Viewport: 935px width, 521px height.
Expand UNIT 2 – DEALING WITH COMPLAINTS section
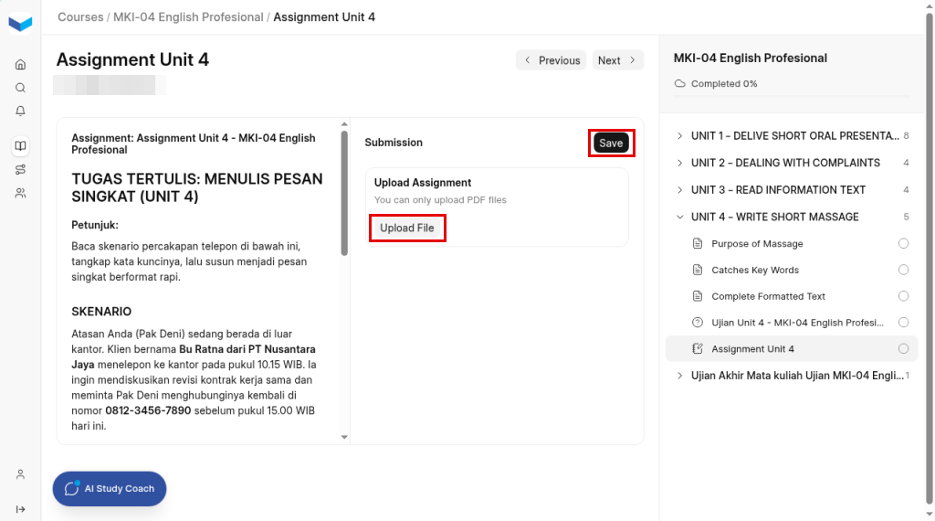pyautogui.click(x=792, y=163)
